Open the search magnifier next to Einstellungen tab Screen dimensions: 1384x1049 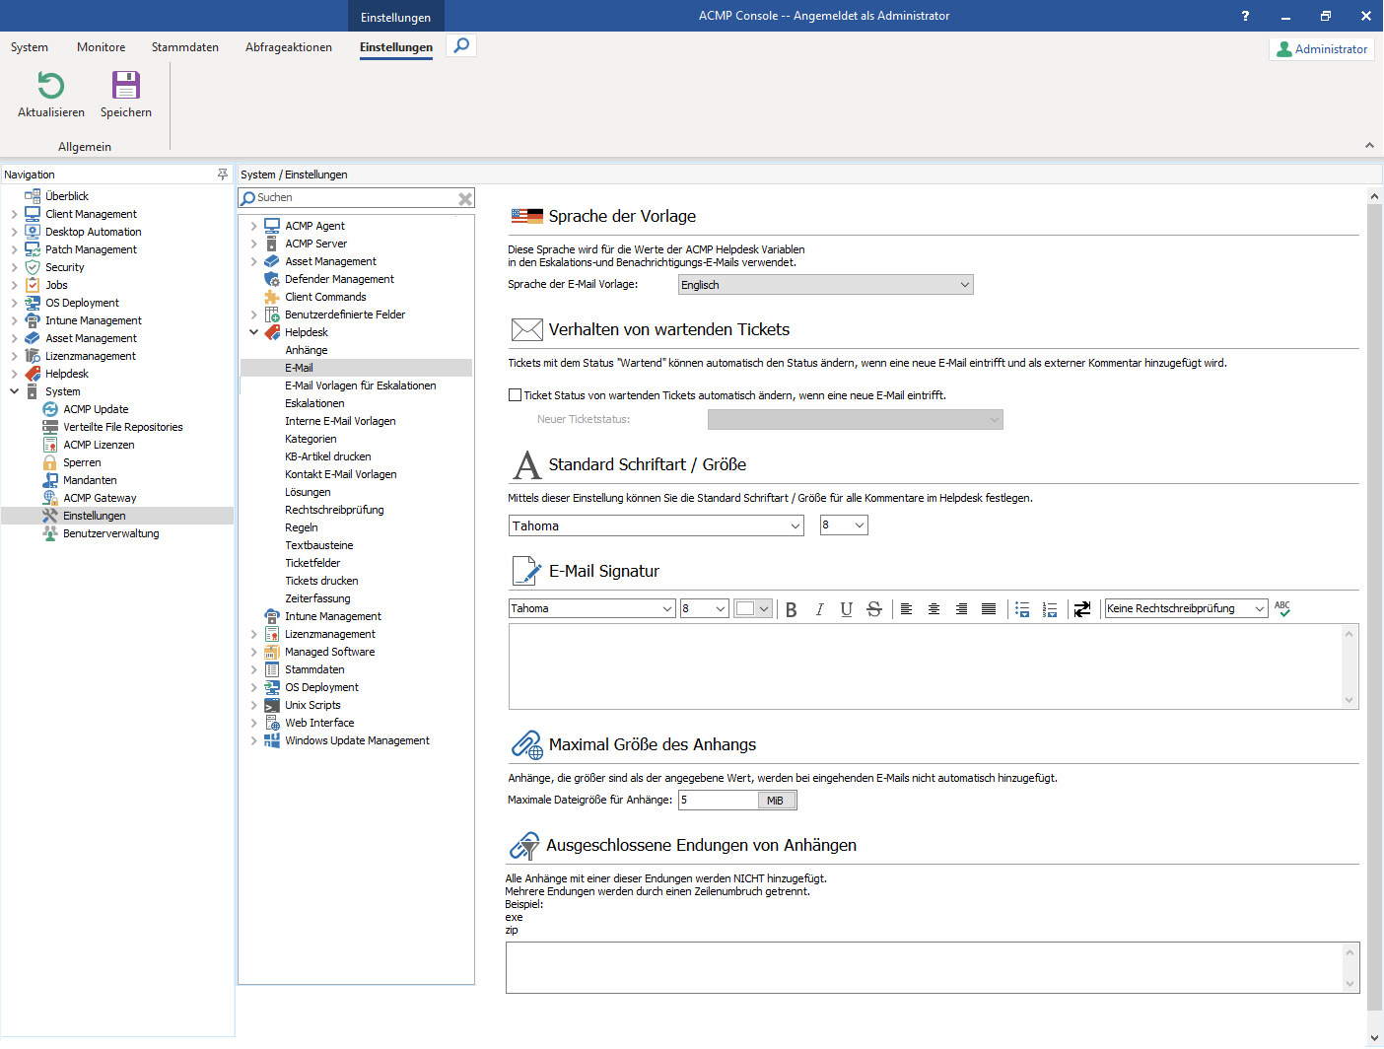[x=460, y=45]
